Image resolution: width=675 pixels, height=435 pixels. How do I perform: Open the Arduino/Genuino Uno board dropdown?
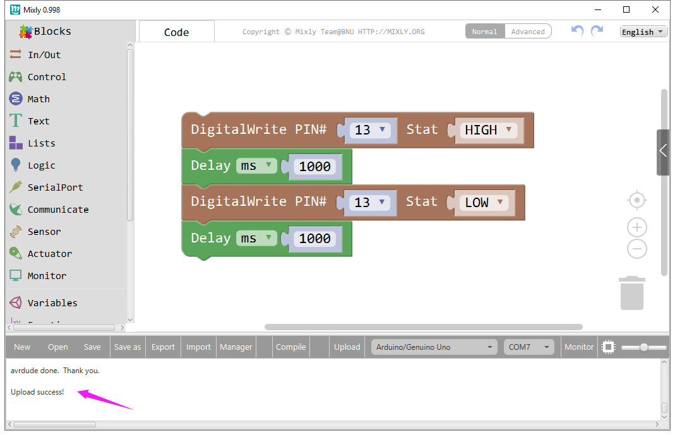point(434,347)
